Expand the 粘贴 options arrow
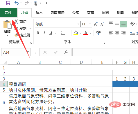Screen dimensions: 138x114 [x=7, y=36]
